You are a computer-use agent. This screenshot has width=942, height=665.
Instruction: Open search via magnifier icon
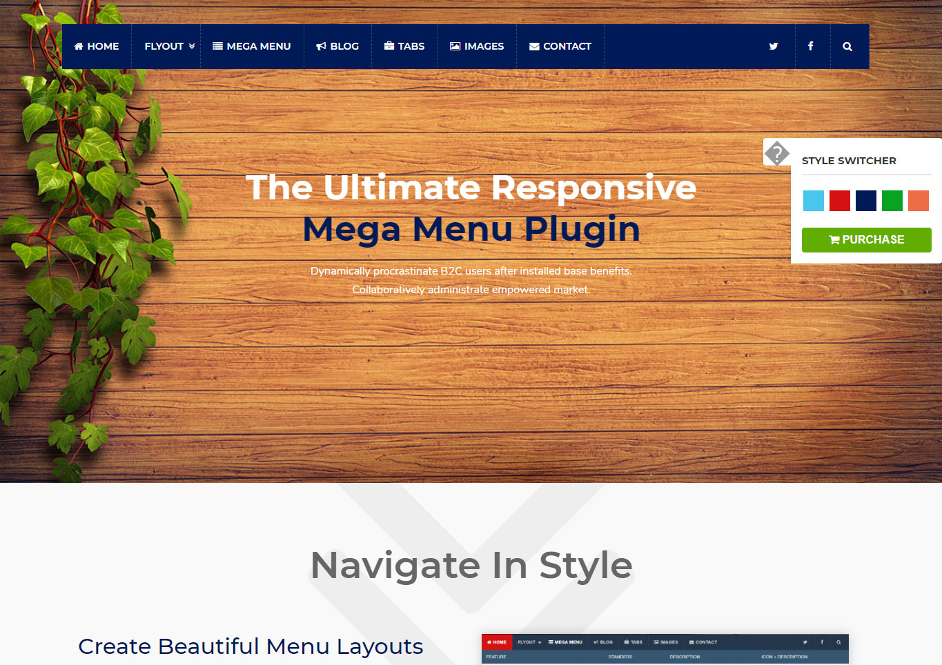point(847,46)
